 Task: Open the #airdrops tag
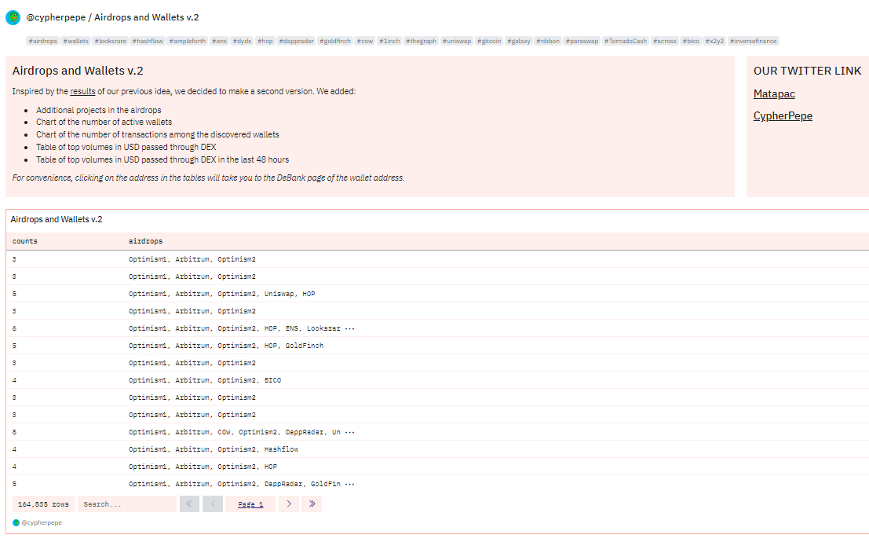pyautogui.click(x=43, y=41)
